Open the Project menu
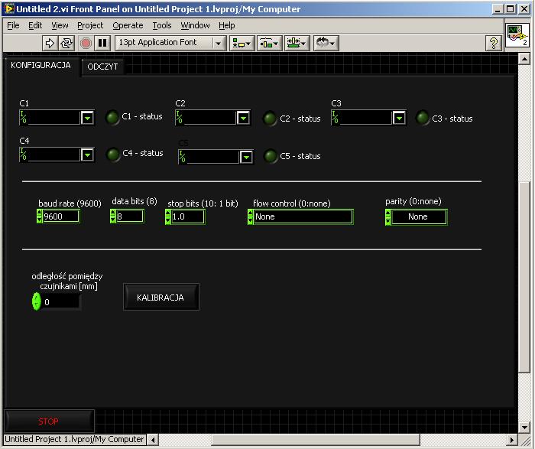The image size is (535, 449). 90,25
